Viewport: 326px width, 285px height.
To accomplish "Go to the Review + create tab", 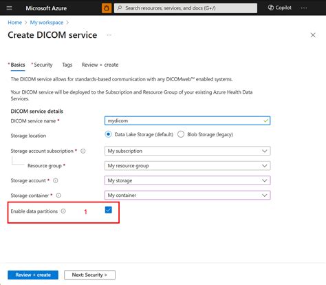I will click(x=100, y=65).
